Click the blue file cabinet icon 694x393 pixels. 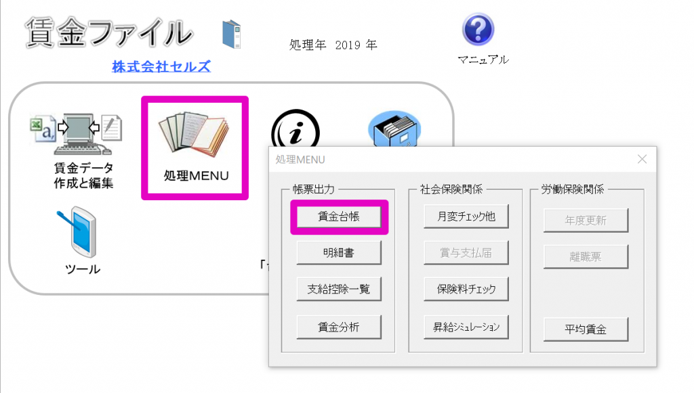394,129
